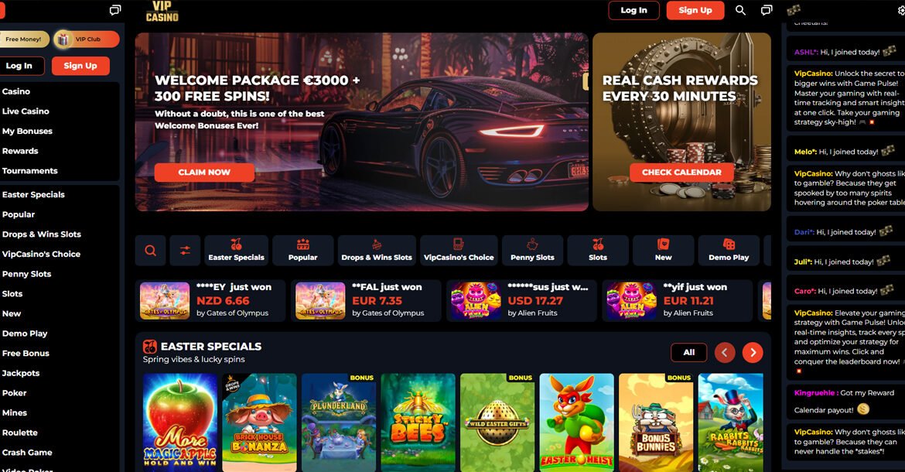The image size is (905, 472).
Task: Click the Claim Now banner button
Action: click(x=204, y=172)
